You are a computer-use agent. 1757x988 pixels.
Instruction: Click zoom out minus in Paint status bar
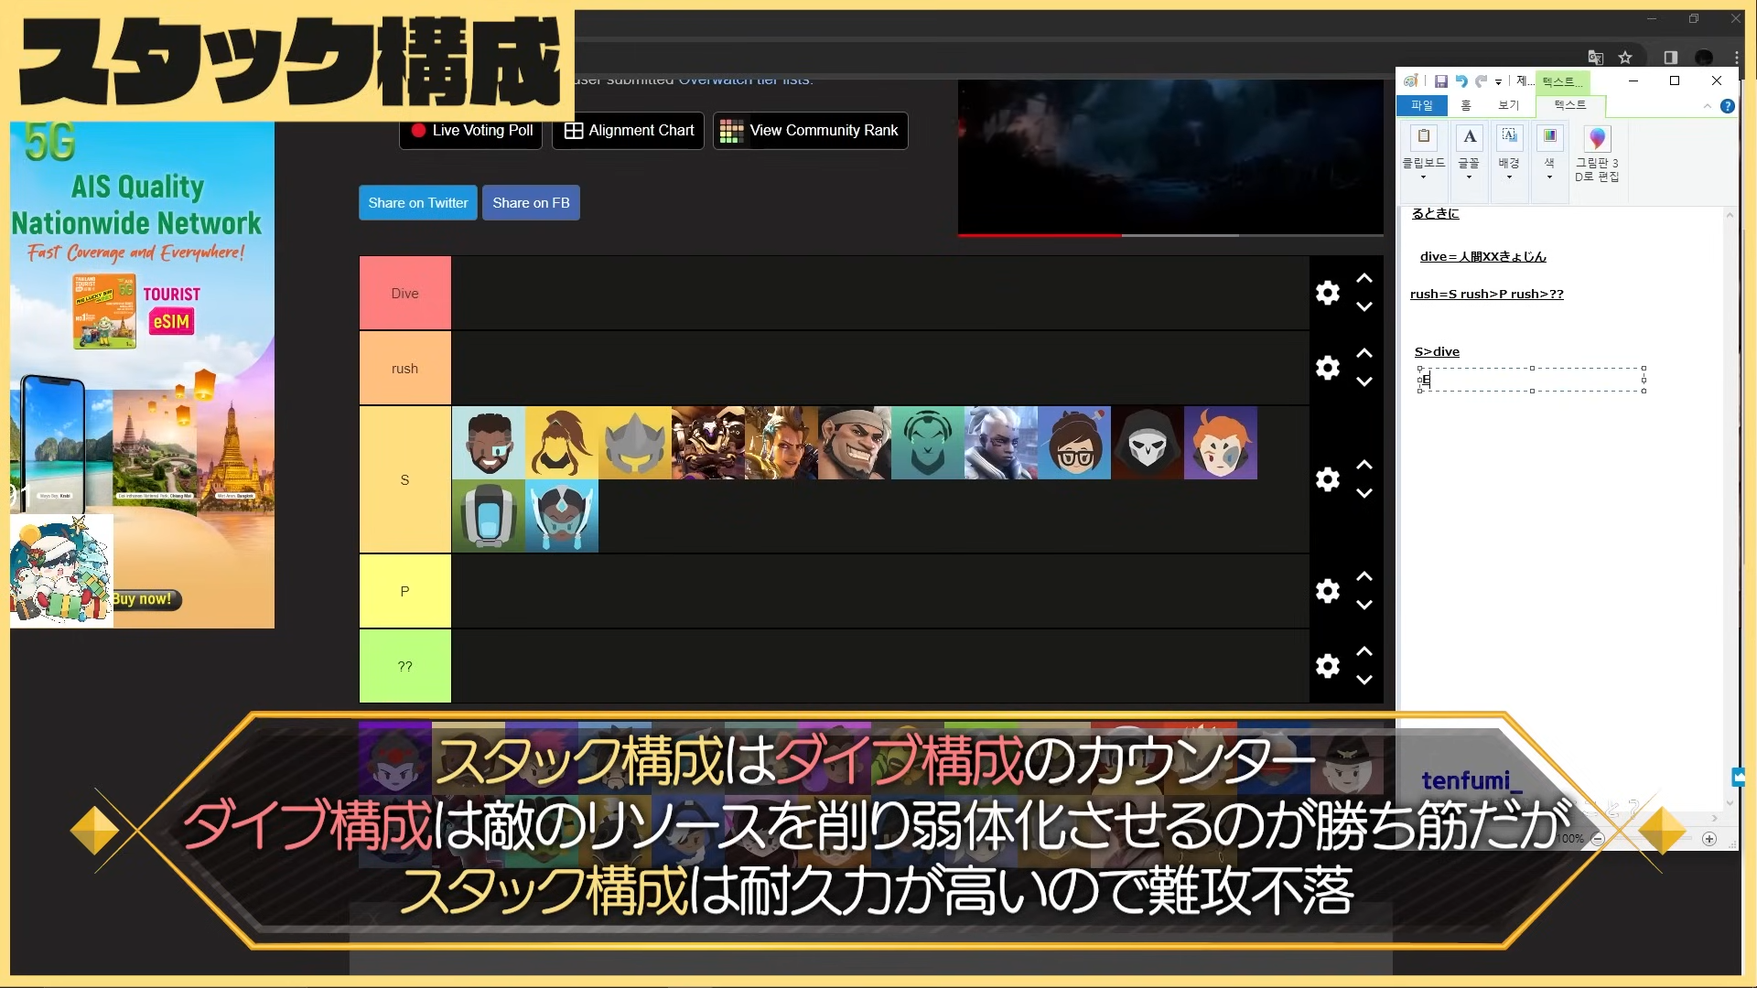click(x=1598, y=839)
